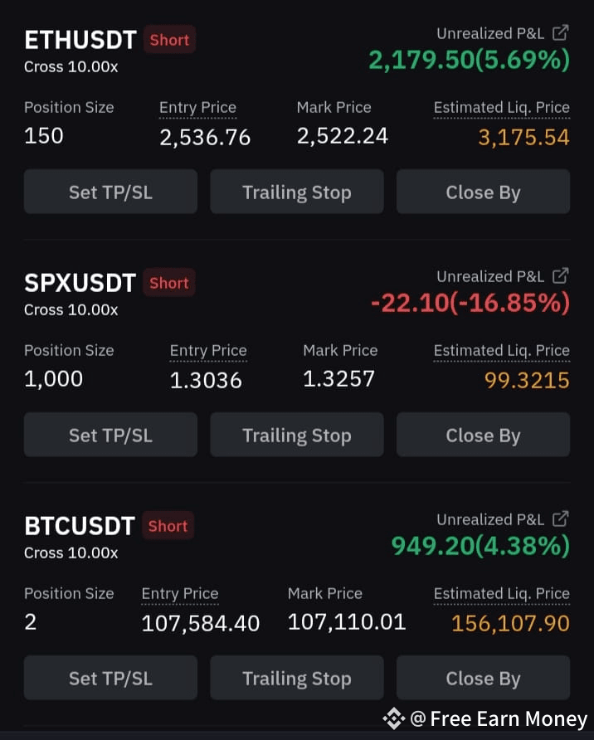
Task: Open the BTCUSDT pair title
Action: (80, 526)
